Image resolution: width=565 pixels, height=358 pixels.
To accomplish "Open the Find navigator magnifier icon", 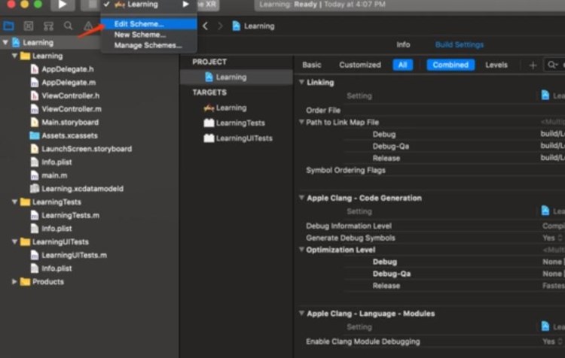I will tap(68, 26).
